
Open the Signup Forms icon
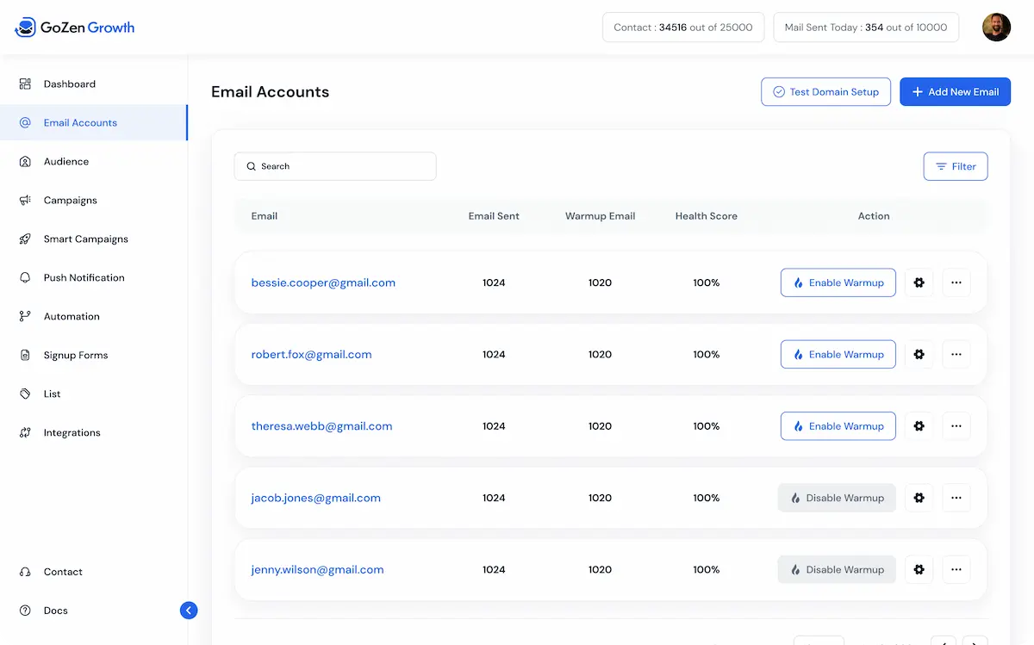point(24,355)
